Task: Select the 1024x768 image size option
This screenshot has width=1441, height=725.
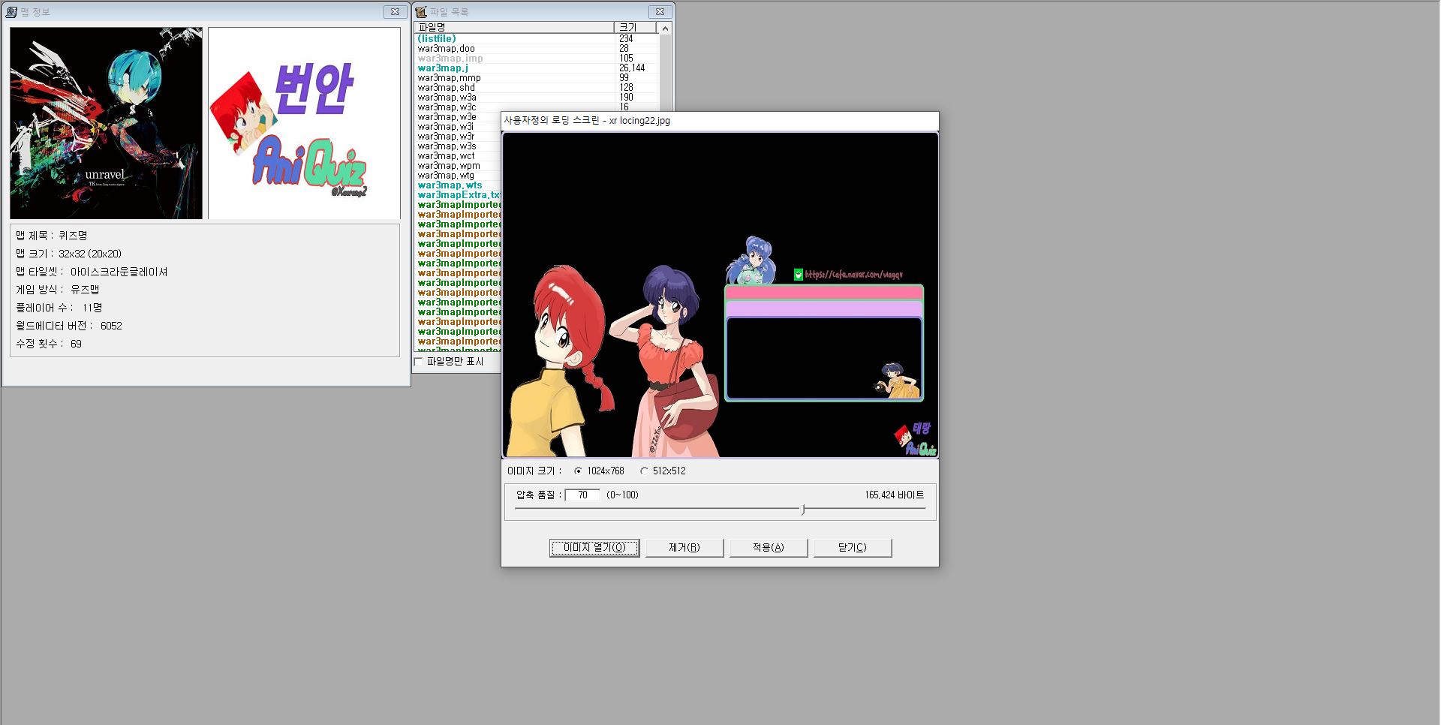Action: [x=599, y=471]
